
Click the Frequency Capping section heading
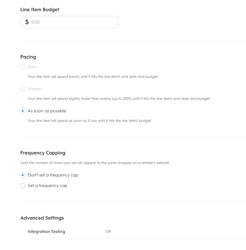(43, 153)
